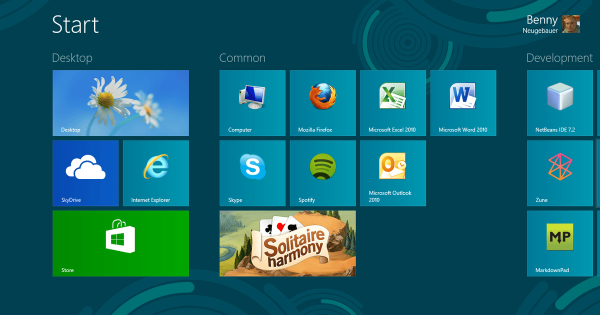Select the Desktop group heading
The height and width of the screenshot is (315, 600).
72,58
